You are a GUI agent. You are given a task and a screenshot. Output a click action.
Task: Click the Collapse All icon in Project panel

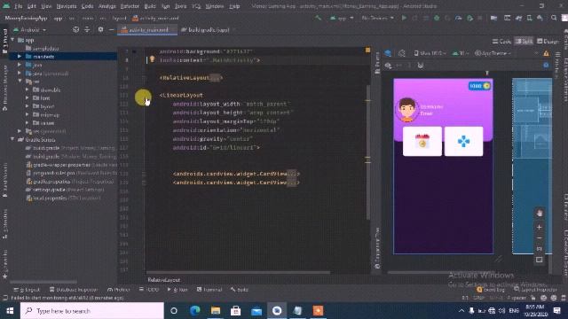(x=87, y=29)
